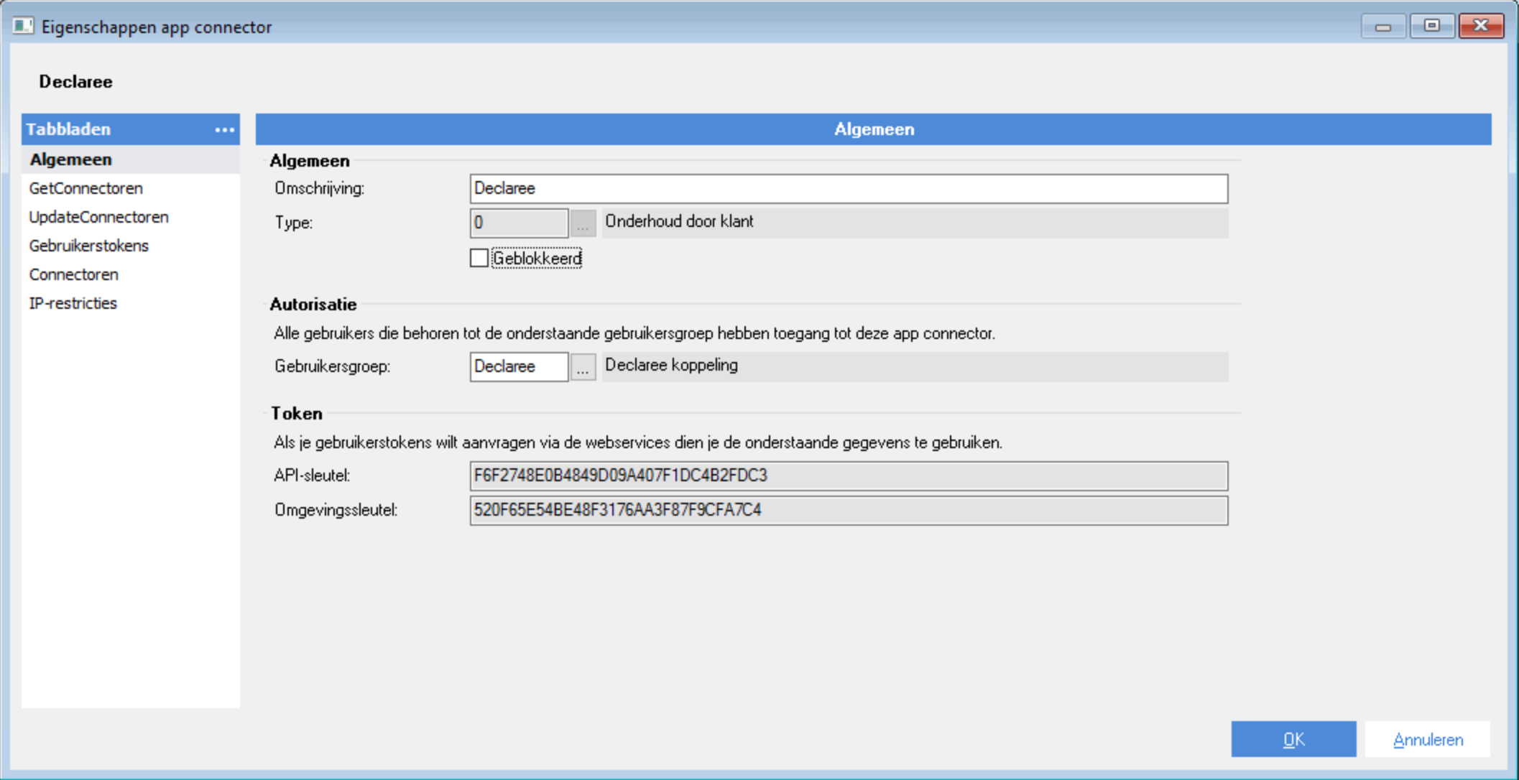The image size is (1519, 780).
Task: Click the API-sleutel key field
Action: click(x=848, y=476)
